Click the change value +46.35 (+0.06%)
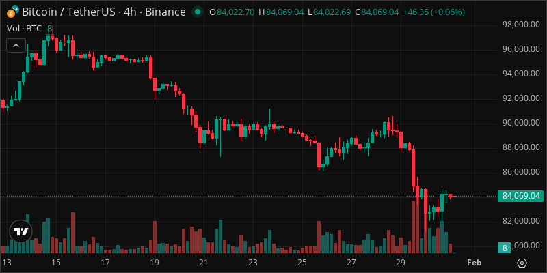Screen dimensions: 547x273 pyautogui.click(x=433, y=12)
